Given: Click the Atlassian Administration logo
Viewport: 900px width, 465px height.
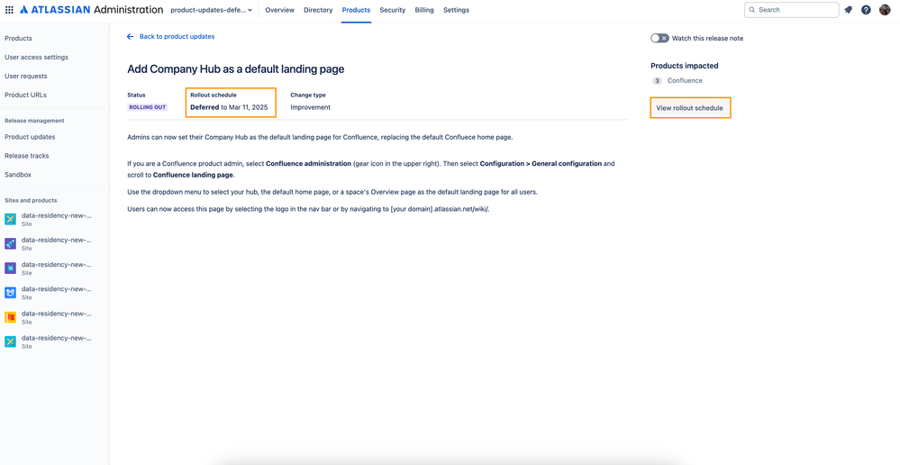Looking at the screenshot, I should click(92, 10).
